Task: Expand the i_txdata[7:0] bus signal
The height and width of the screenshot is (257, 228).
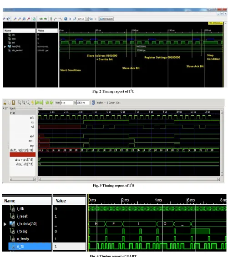Action: [x=5, y=224]
